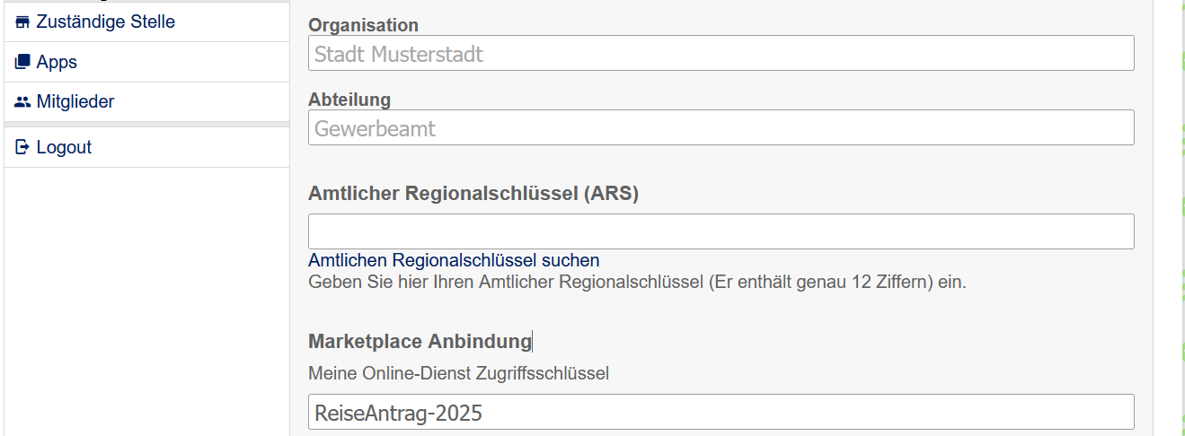This screenshot has height=436, width=1185.
Task: Click the Organisation field label
Action: click(x=363, y=26)
